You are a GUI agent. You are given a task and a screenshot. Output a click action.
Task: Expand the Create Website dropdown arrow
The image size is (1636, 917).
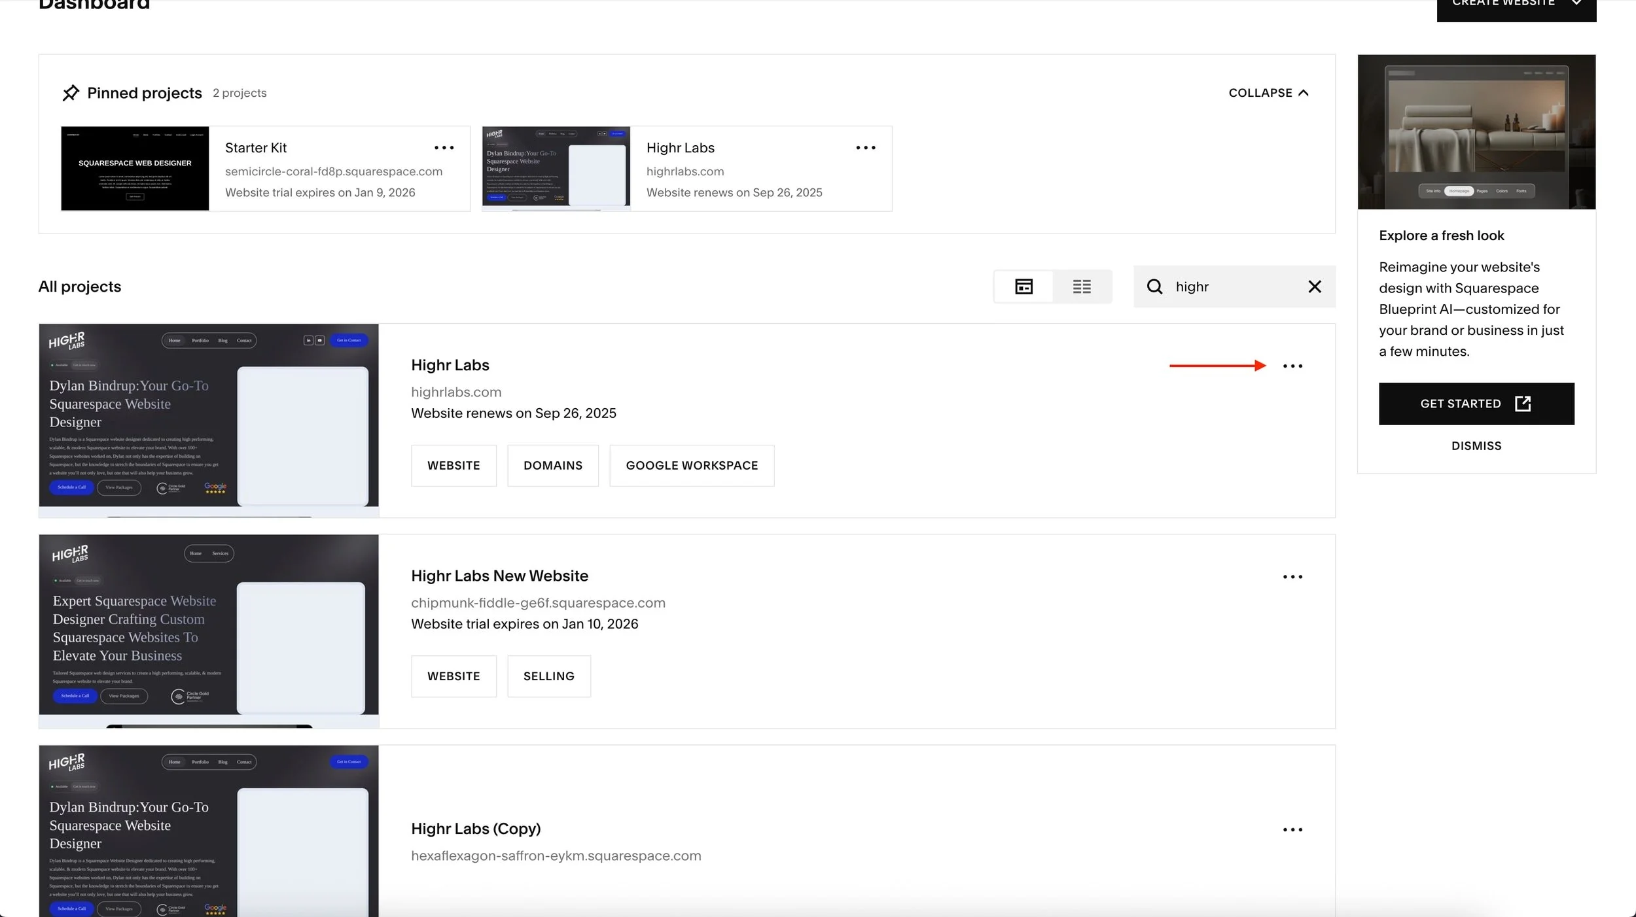1576,3
